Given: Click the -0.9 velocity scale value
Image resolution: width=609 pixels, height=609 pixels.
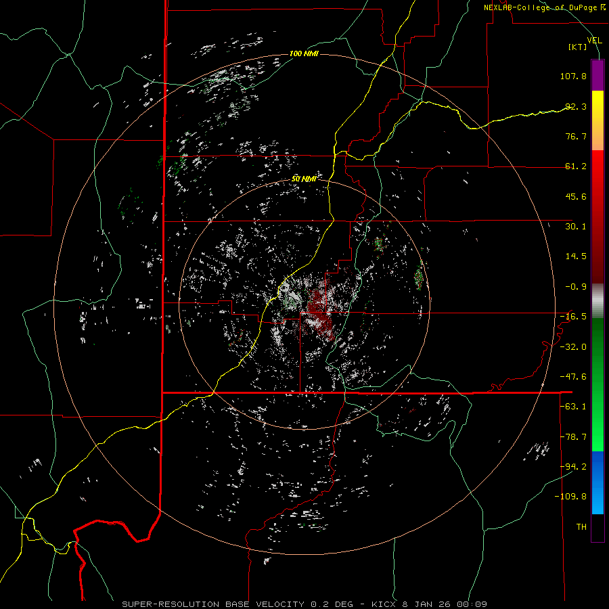Looking at the screenshot, I should point(576,287).
